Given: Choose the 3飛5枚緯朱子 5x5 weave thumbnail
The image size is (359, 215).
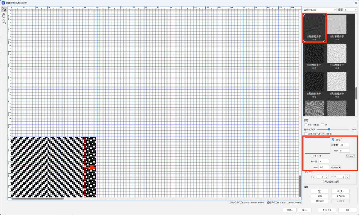Looking at the screenshot, I should 337,28.
